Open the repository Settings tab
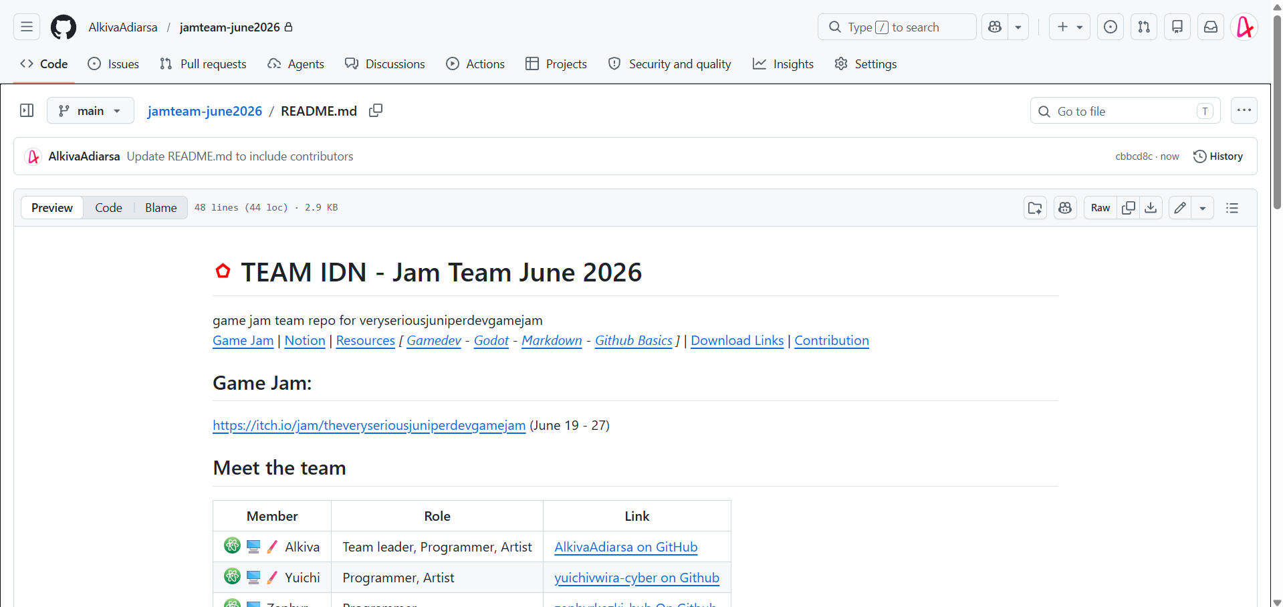The height and width of the screenshot is (607, 1283). click(866, 64)
